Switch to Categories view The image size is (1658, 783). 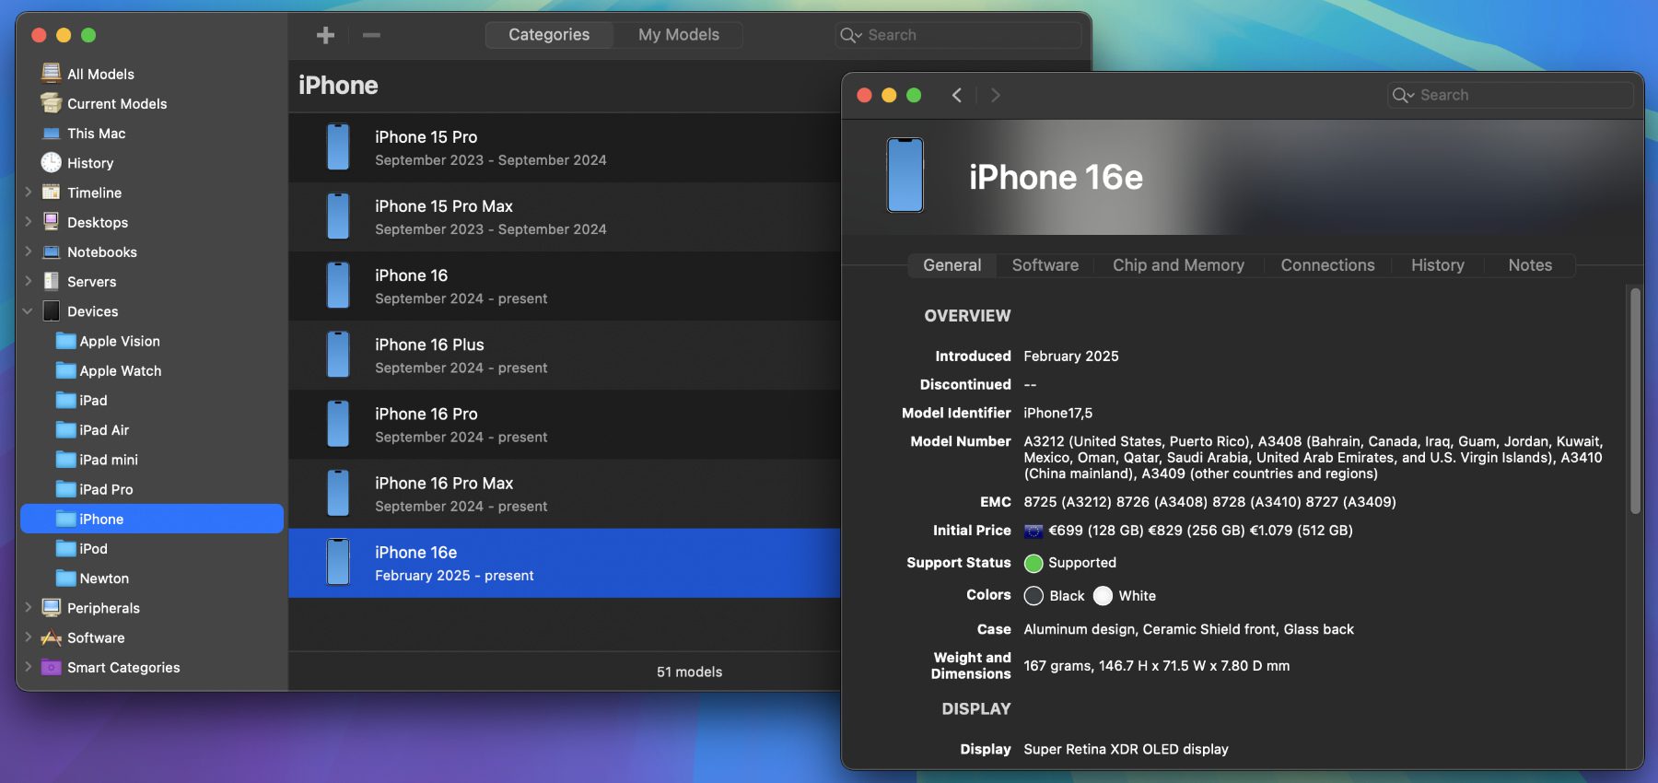(x=549, y=35)
